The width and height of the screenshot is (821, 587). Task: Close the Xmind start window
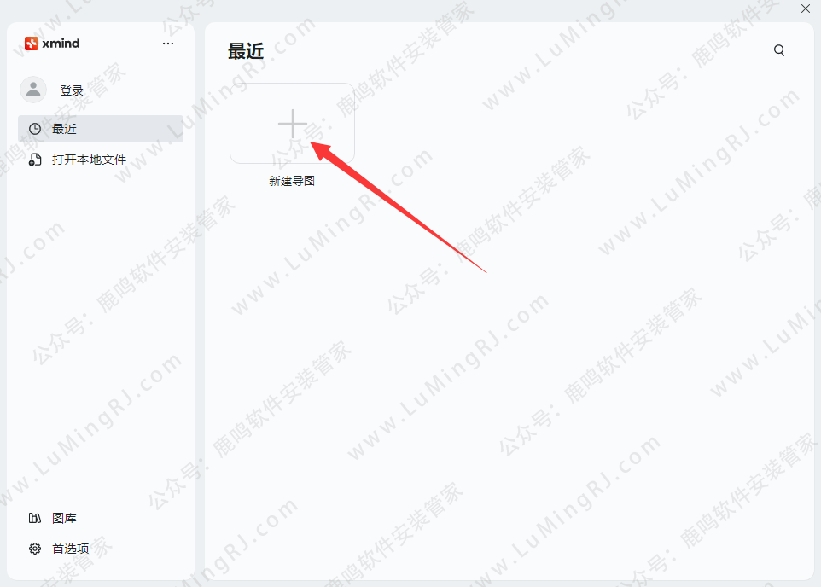tap(806, 9)
